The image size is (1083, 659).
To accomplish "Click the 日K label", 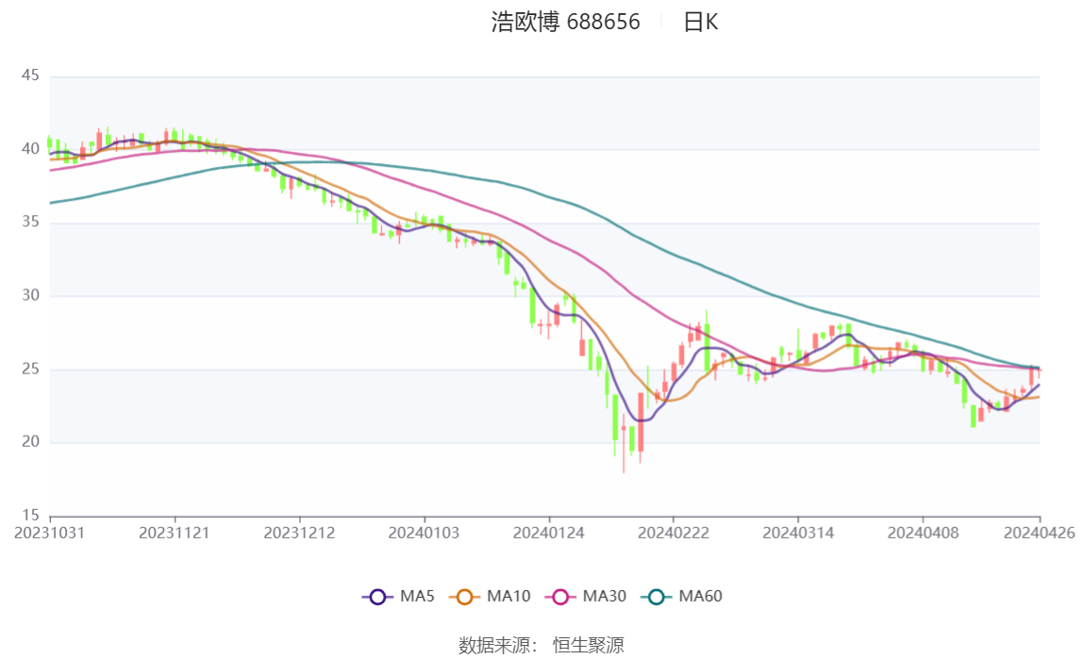I will pyautogui.click(x=700, y=22).
